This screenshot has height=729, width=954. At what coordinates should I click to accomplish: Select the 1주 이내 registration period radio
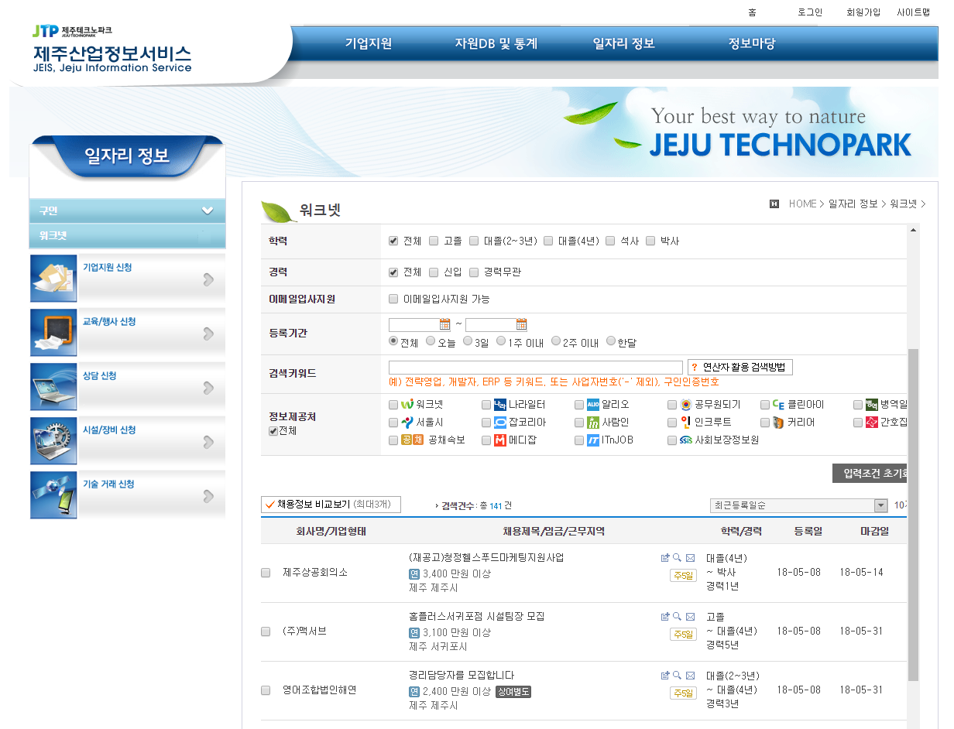501,341
